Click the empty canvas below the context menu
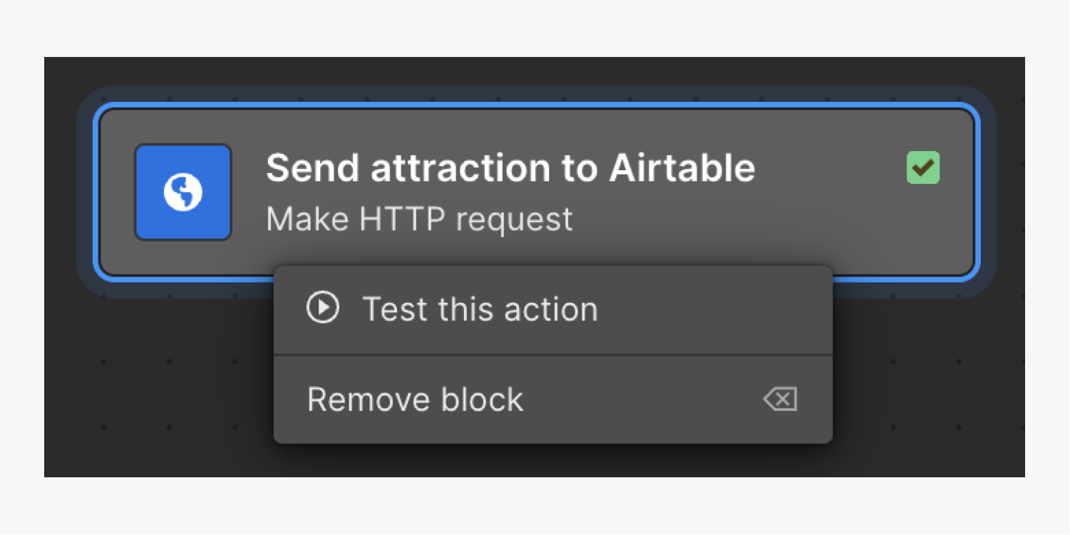Viewport: 1070px width, 535px height. click(x=553, y=460)
